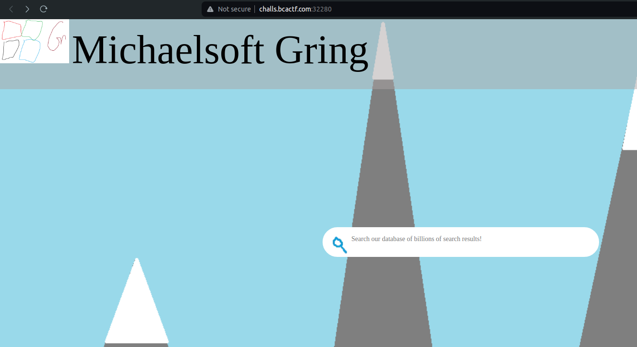Click the red outlined square in logo
This screenshot has width=637, height=347.
12,30
